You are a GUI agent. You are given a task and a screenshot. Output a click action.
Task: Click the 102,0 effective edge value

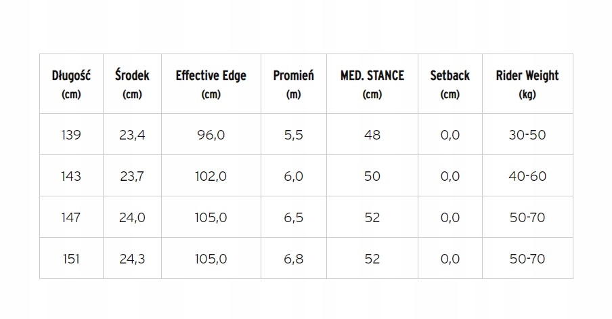tap(211, 176)
